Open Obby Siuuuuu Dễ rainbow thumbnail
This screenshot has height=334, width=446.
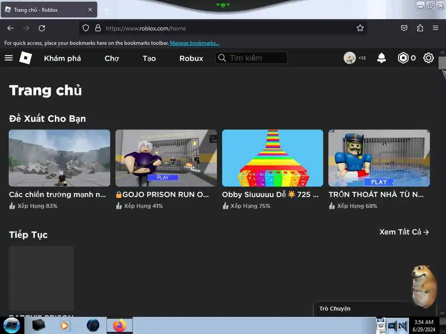click(x=273, y=158)
